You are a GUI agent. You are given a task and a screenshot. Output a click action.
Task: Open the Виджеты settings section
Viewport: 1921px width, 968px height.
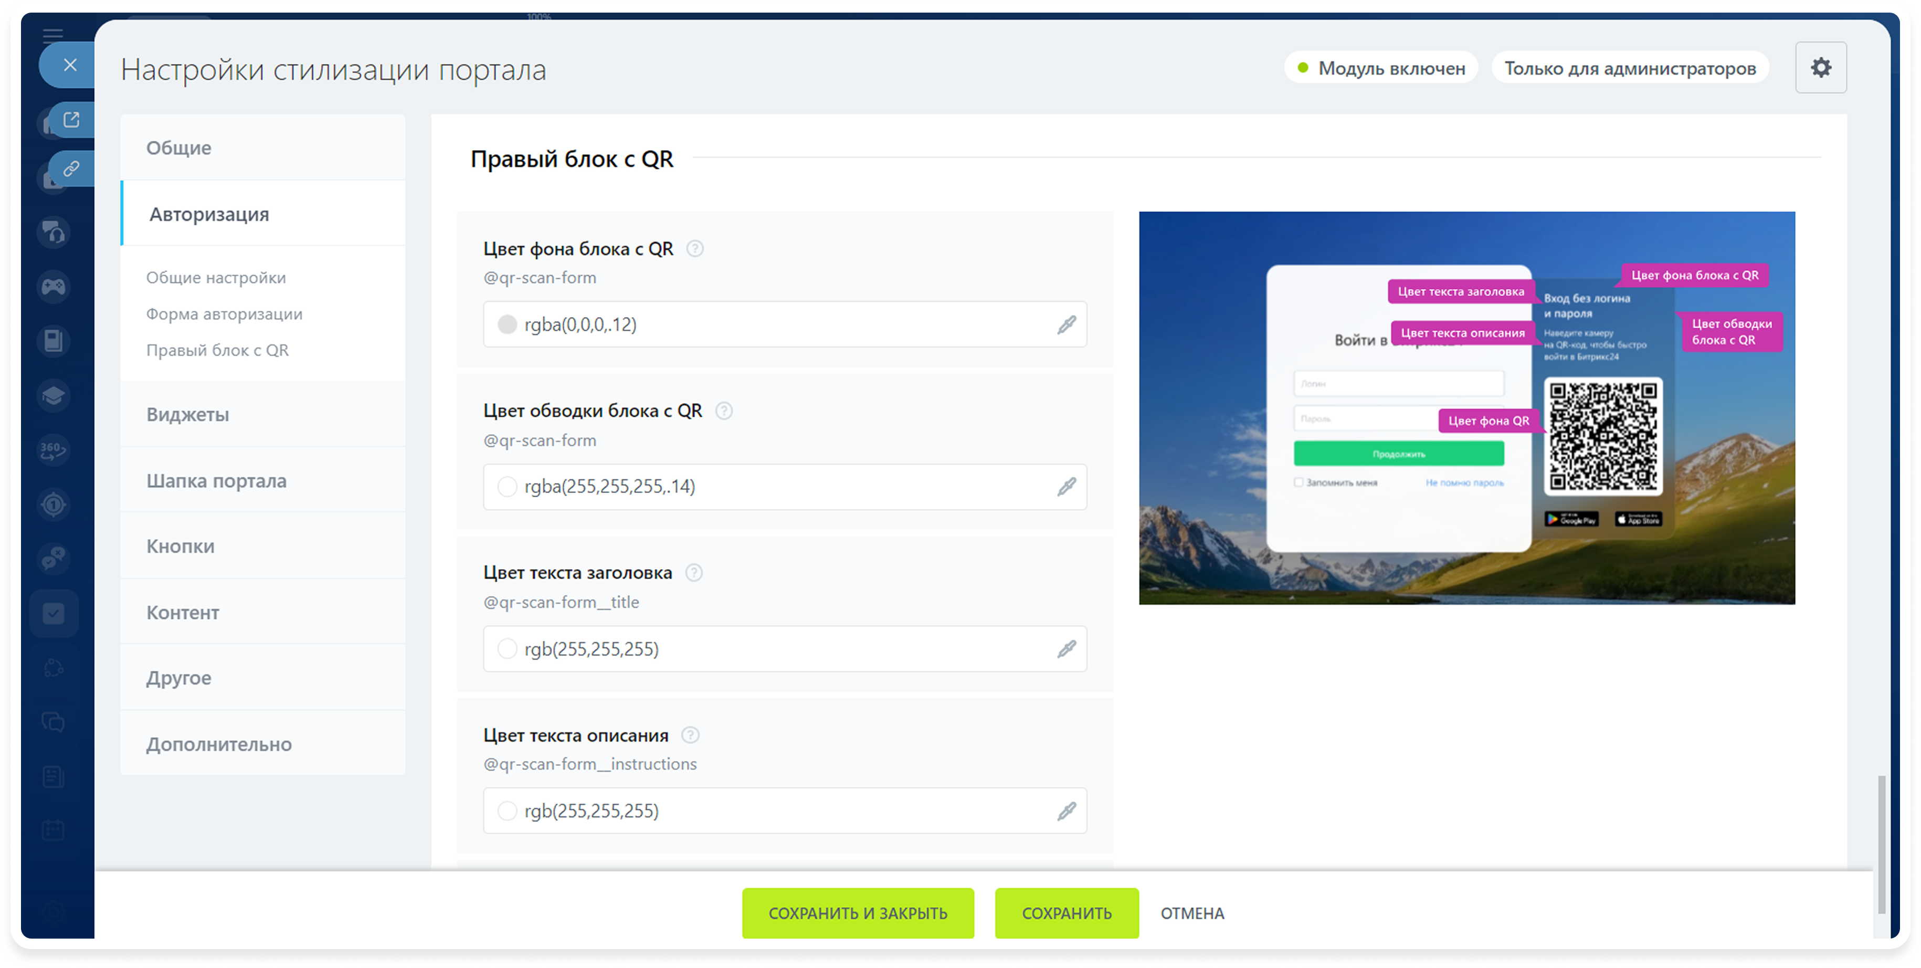click(188, 415)
